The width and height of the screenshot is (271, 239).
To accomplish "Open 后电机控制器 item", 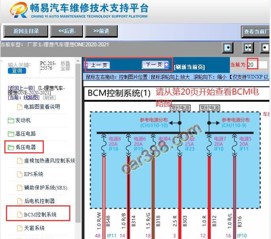I will [x=40, y=201].
